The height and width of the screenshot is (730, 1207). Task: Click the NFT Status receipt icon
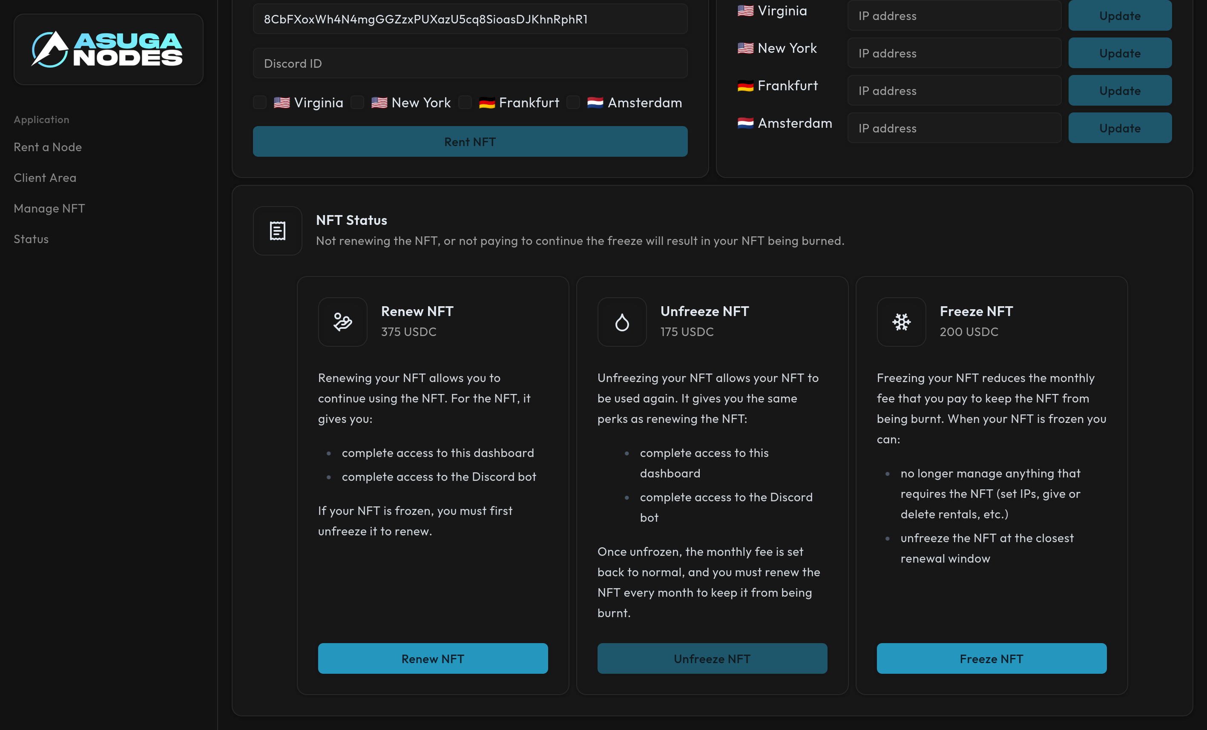coord(277,231)
